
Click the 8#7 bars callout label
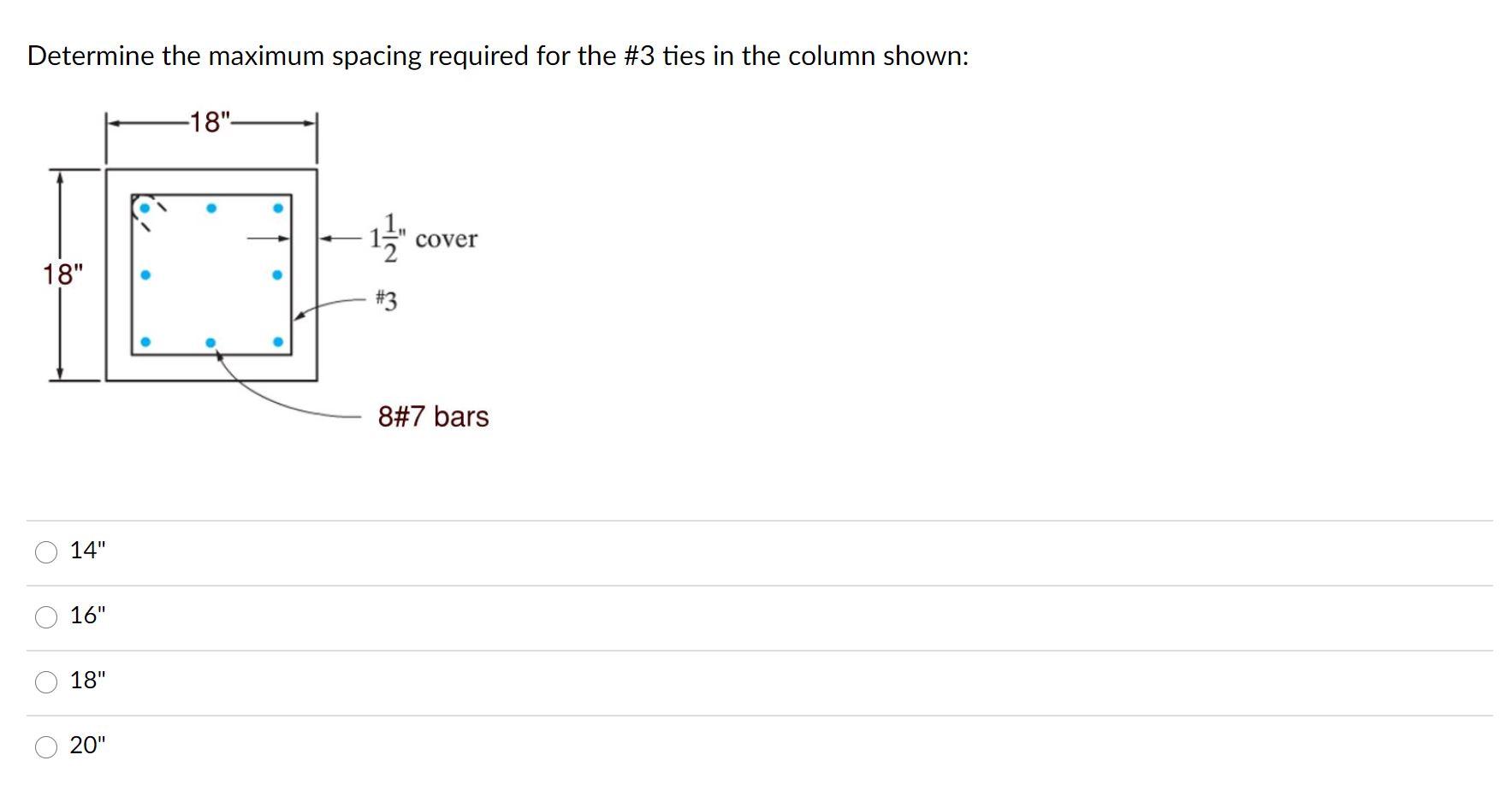[433, 416]
